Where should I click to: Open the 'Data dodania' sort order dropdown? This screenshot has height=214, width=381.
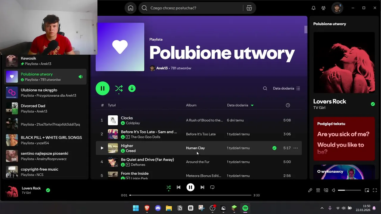tap(286, 88)
